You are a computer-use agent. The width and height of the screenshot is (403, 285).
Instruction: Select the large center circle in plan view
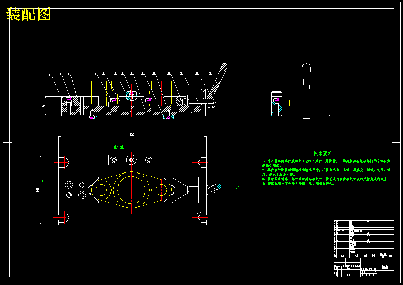pos(131,190)
